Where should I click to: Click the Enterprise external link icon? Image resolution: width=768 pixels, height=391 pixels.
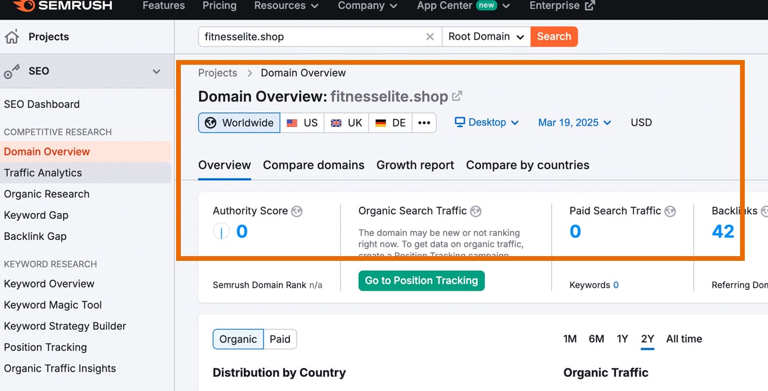click(590, 5)
